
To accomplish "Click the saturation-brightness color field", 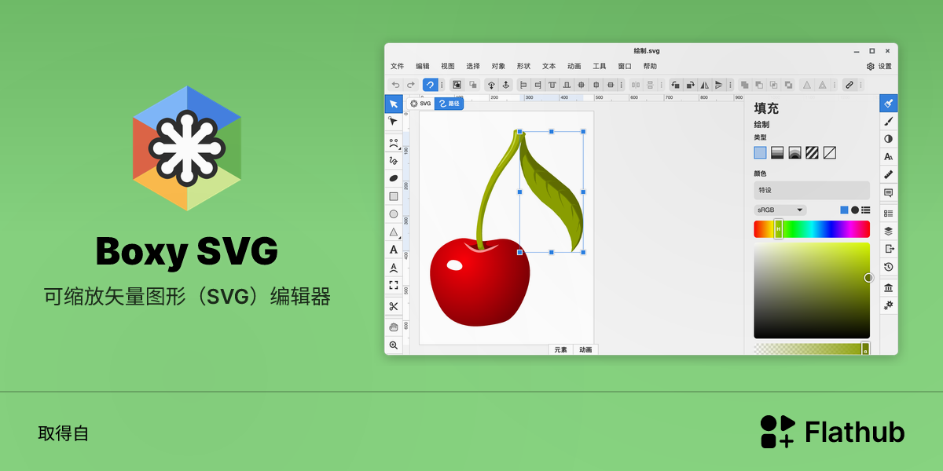I will [x=812, y=290].
